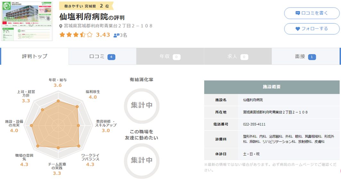
Task: Click the 有給消化率 集計中 circle
Action: pos(142,106)
